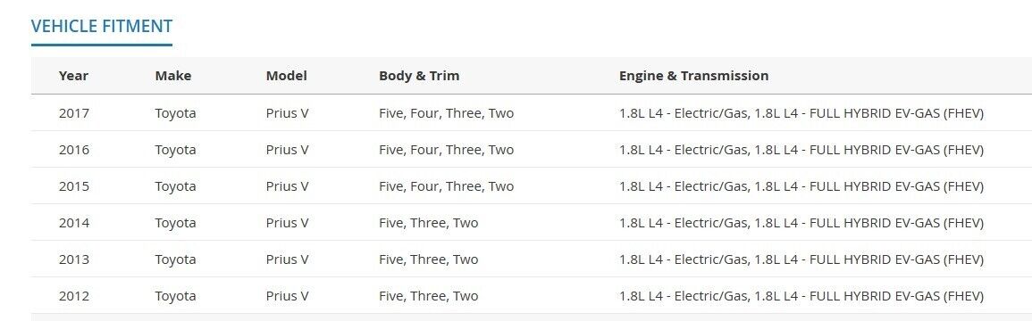The height and width of the screenshot is (321, 1032).
Task: Click Toyota in the 2017 row
Action: point(175,113)
